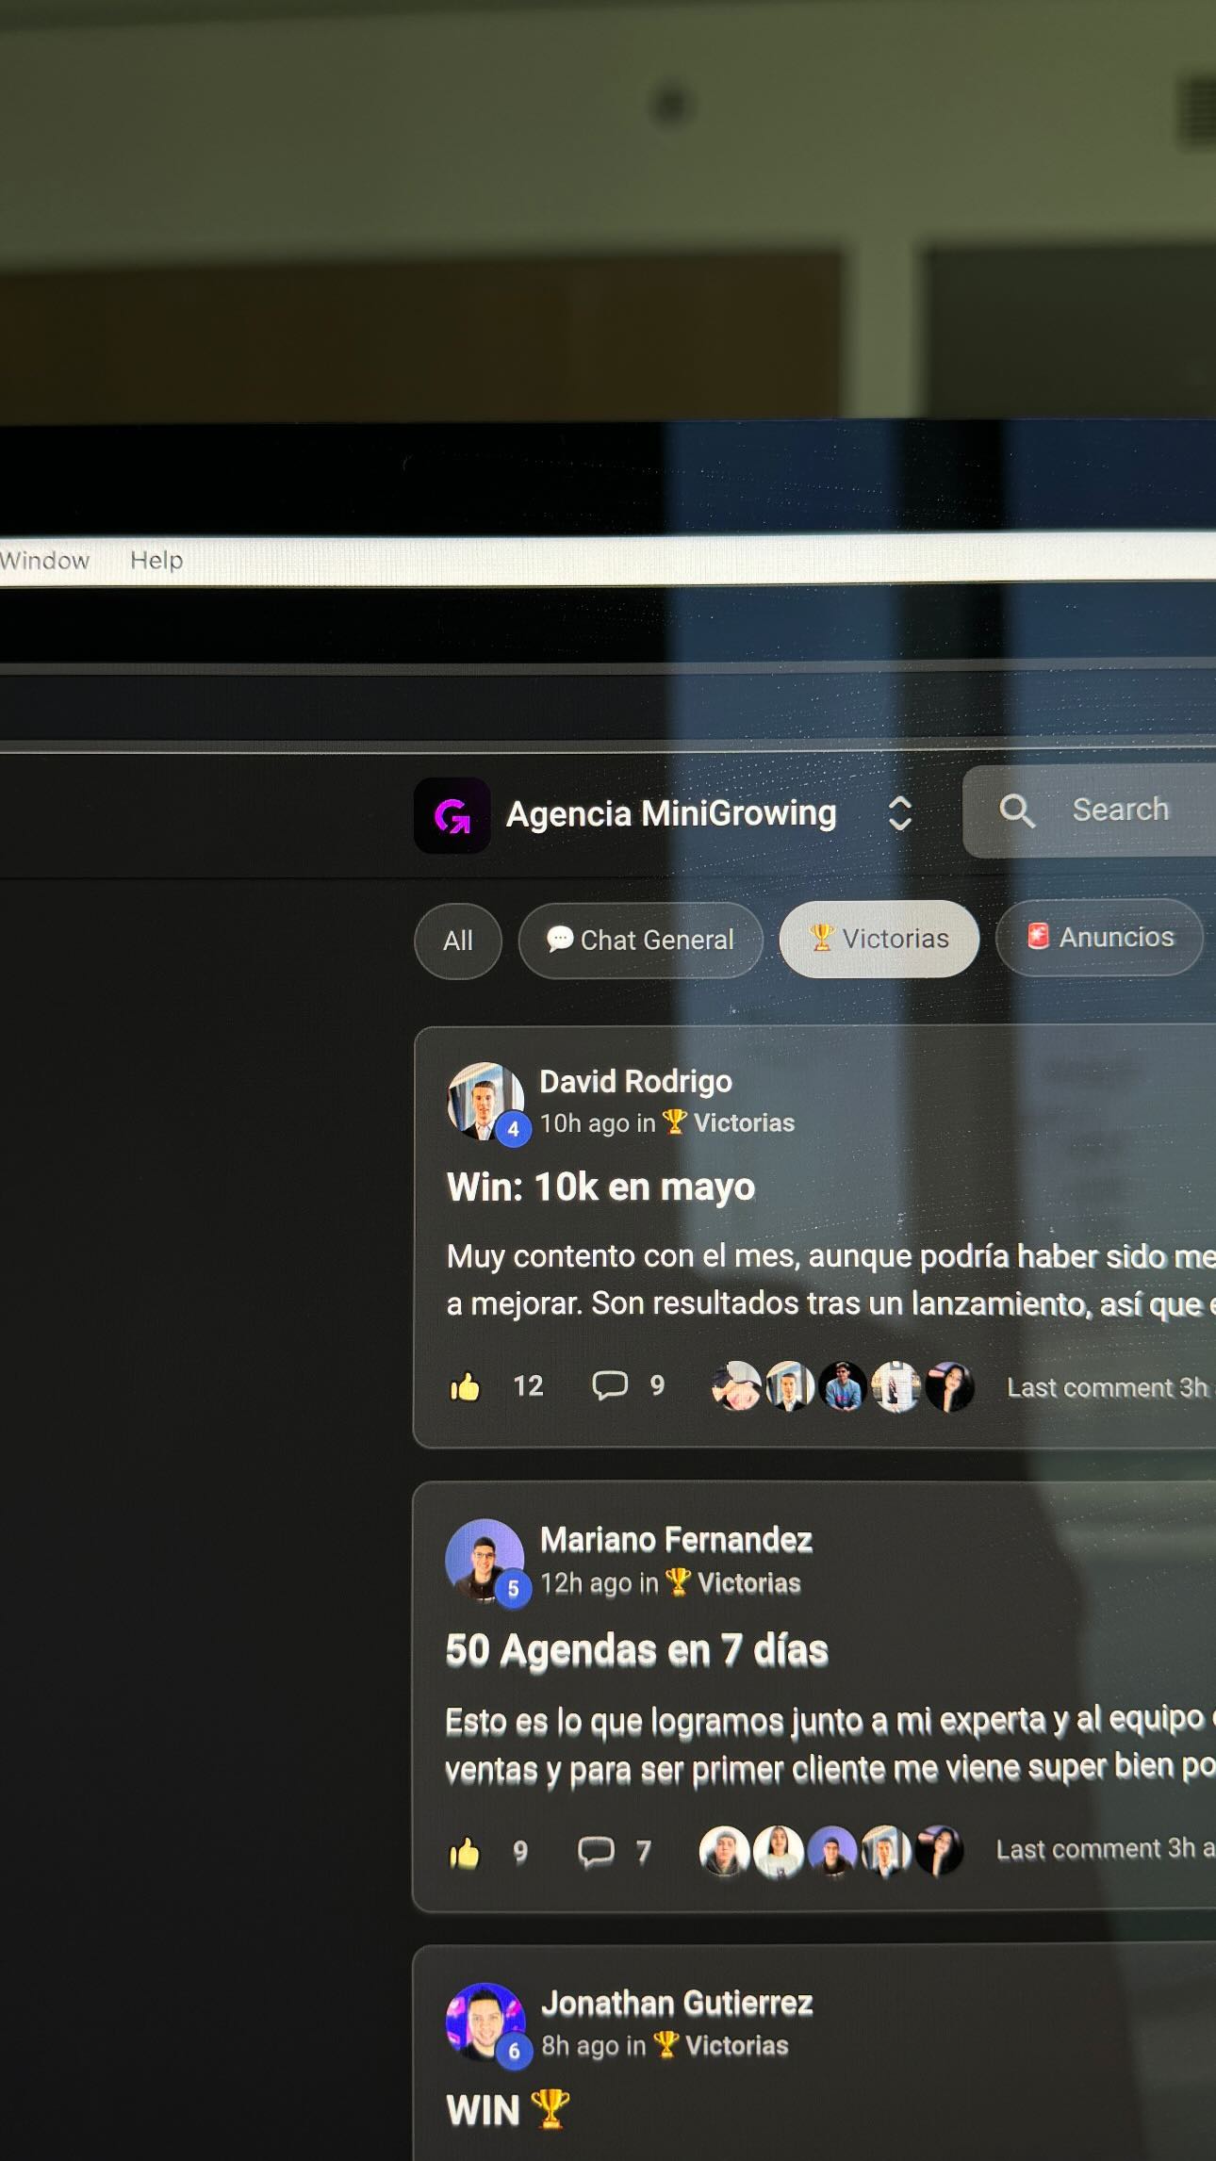This screenshot has height=2161, width=1216.
Task: Click Last comment 3h on Mariano's post
Action: pyautogui.click(x=1105, y=1849)
